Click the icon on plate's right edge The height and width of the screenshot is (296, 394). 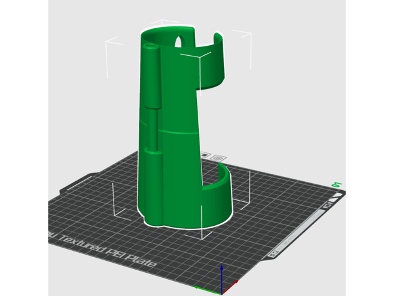pos(327,206)
